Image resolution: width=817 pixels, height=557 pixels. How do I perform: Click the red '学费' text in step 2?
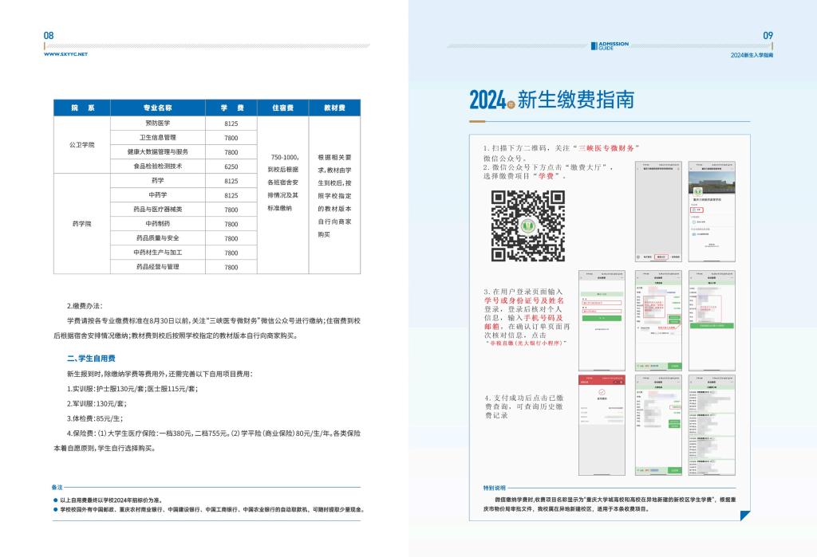click(546, 176)
